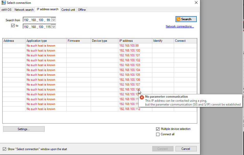The image size is (244, 155).
Task: Toggle Show "Select connection" window upon start
Action: (x=4, y=149)
